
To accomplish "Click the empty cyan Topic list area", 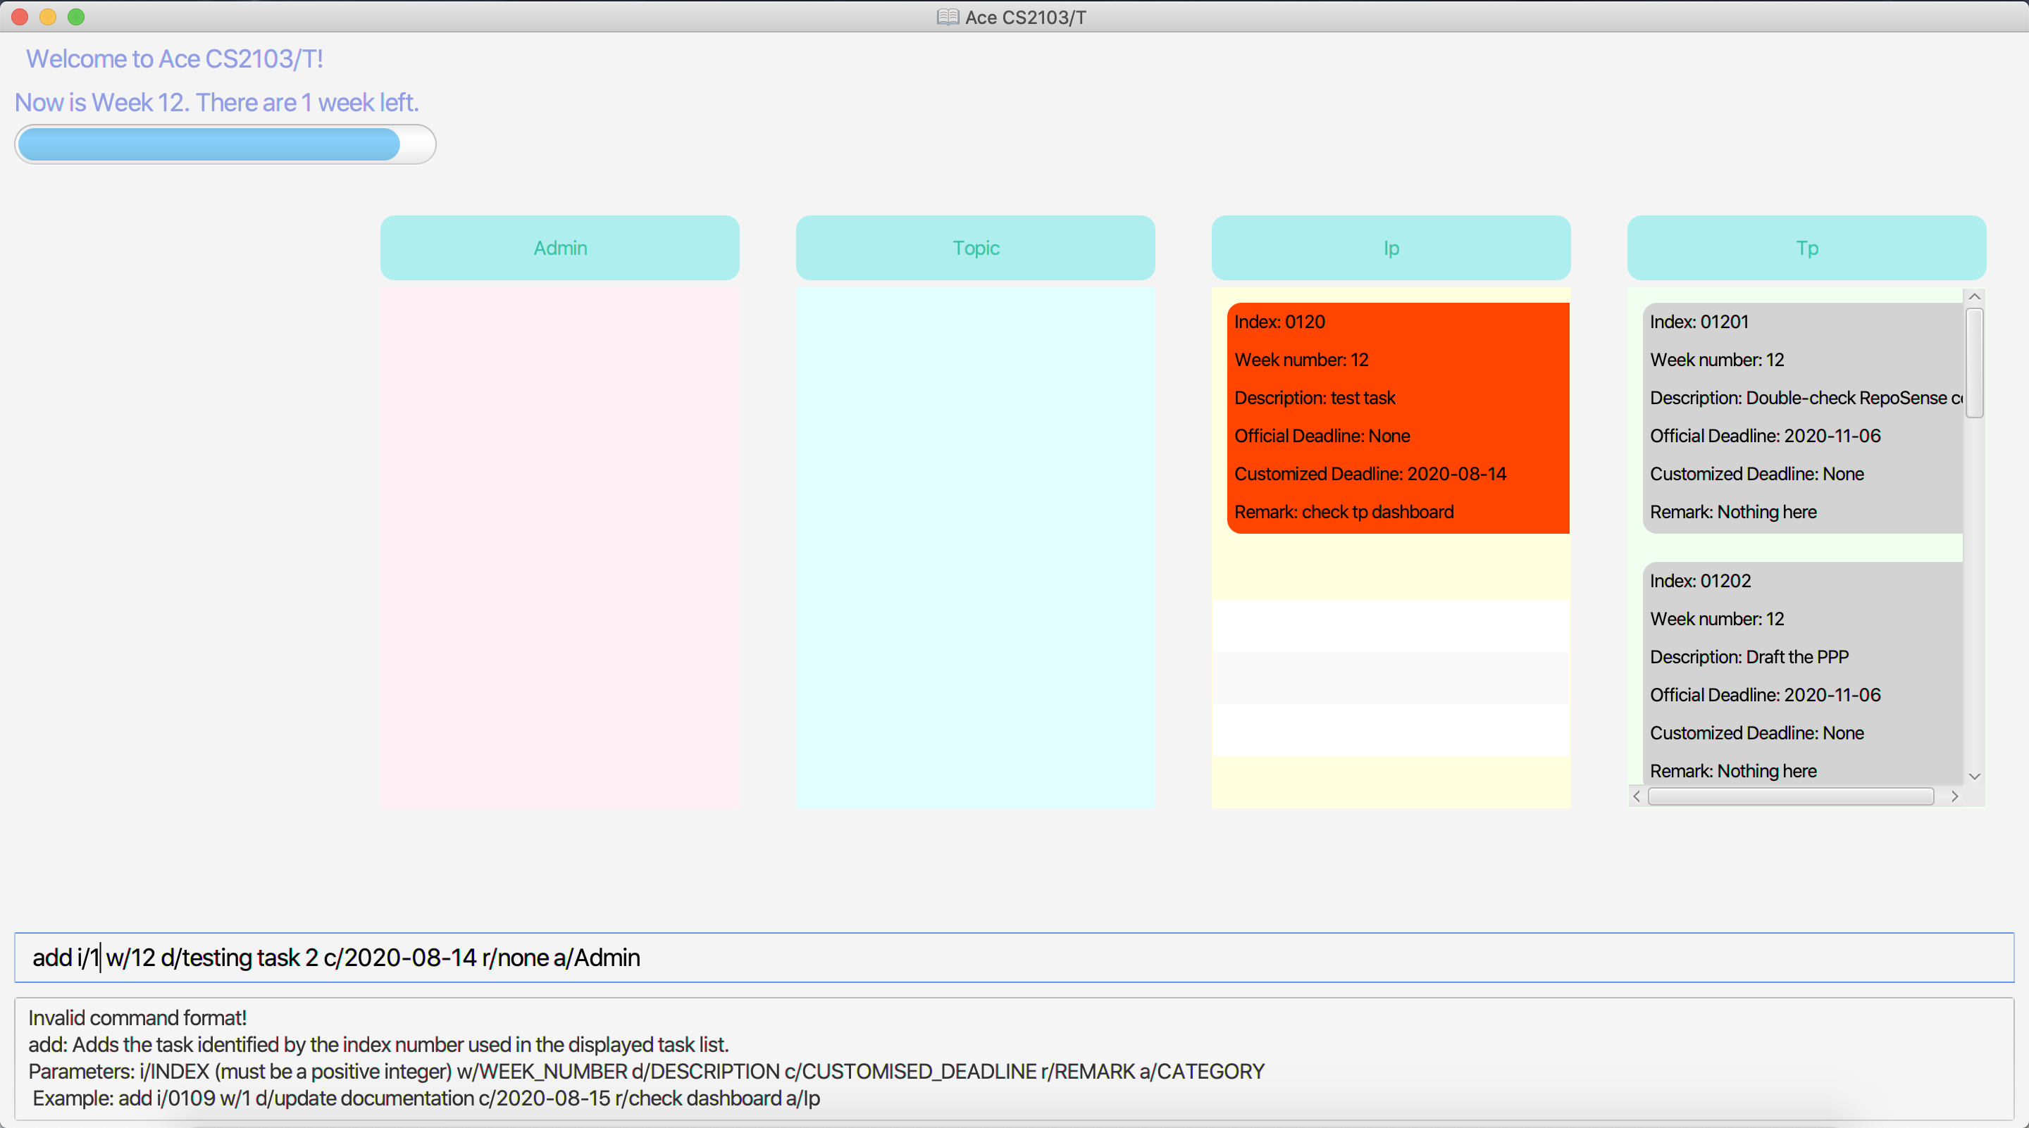I will 975,547.
